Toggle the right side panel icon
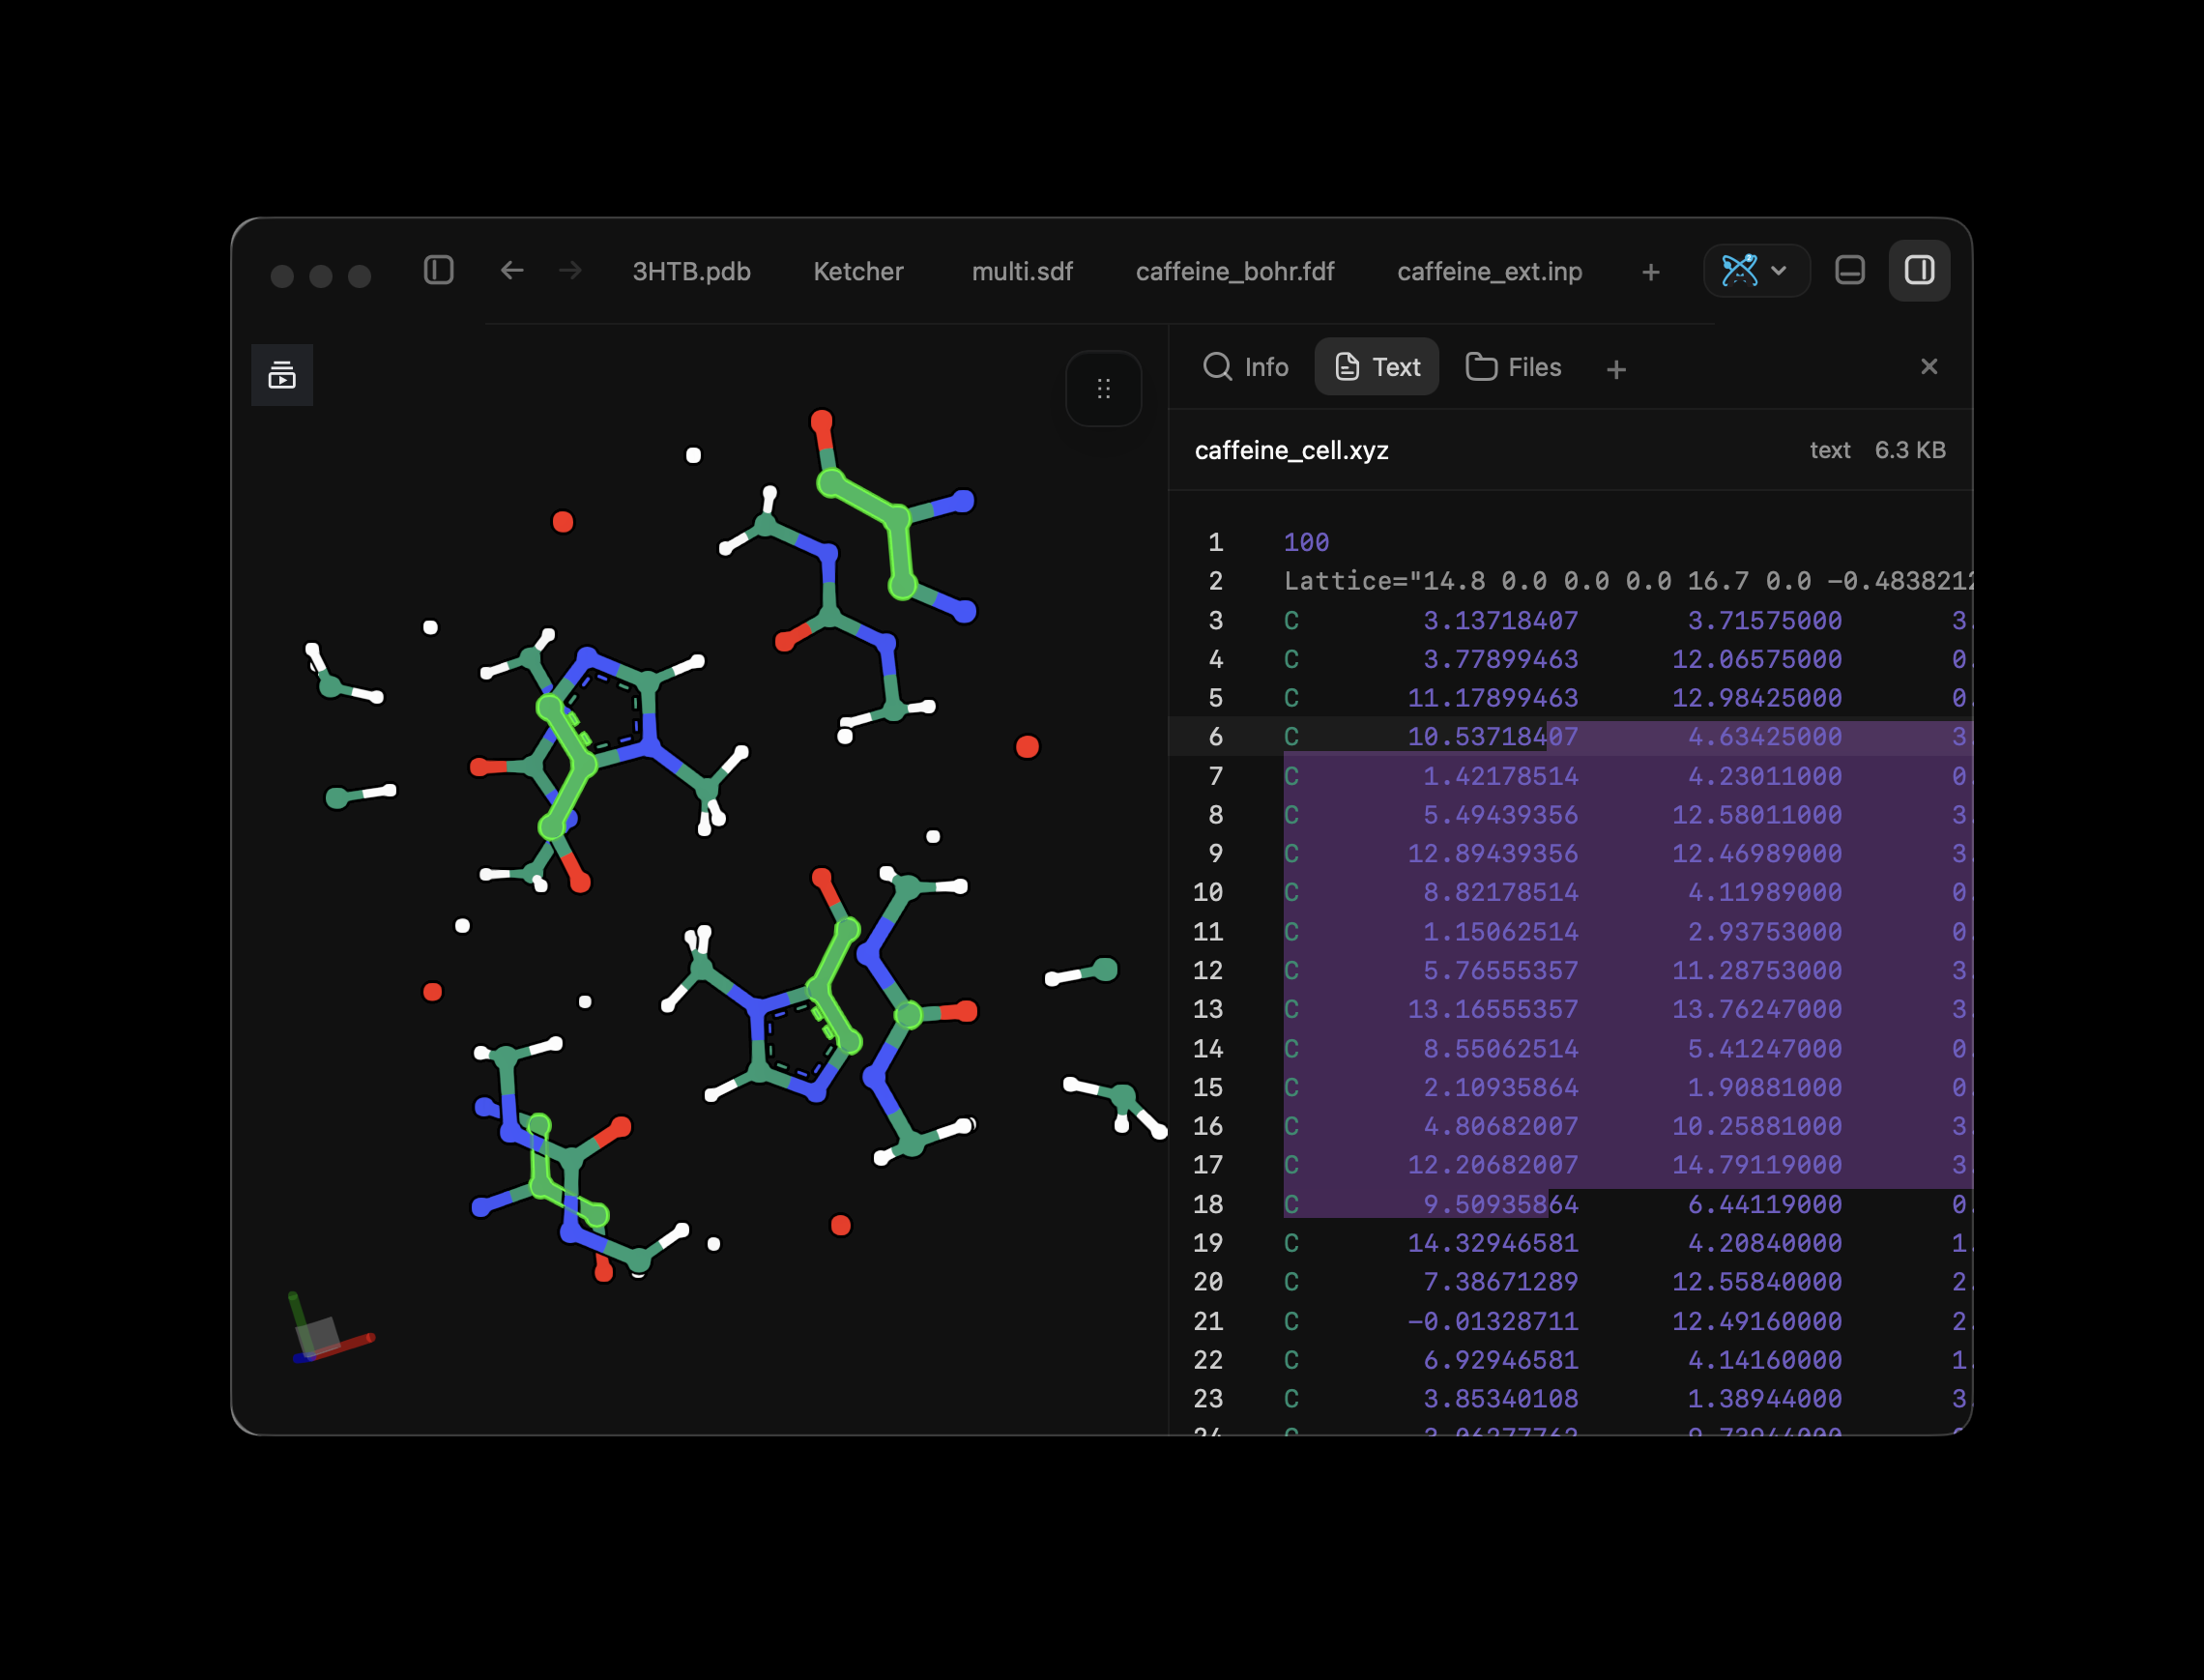 1919,270
